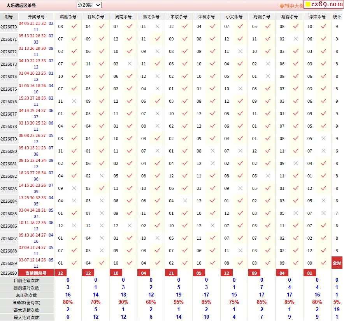The image size is (344, 321).
Task: Click the 最大连错次数 row label
Action: (x=26, y=310)
